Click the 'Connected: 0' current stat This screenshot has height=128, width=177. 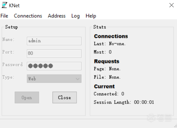[109, 94]
